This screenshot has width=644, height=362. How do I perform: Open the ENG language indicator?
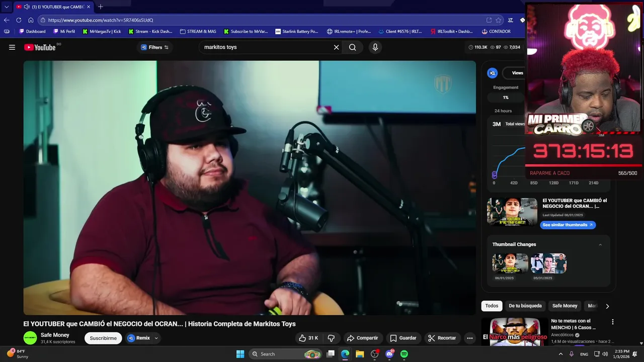584,354
